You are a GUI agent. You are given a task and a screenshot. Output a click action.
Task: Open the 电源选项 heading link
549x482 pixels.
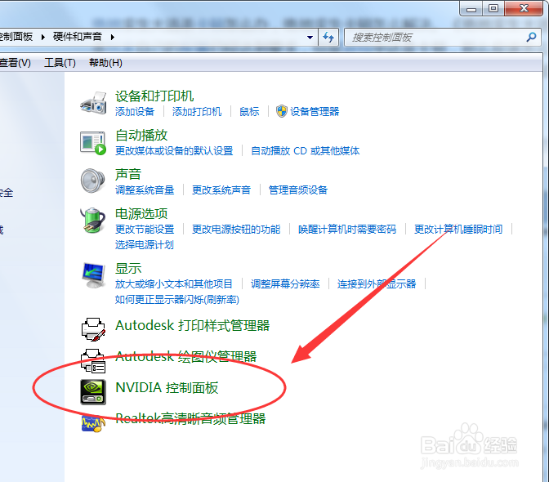coord(141,213)
